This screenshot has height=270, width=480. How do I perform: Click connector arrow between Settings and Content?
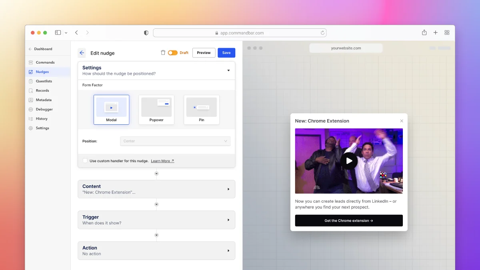point(156,174)
